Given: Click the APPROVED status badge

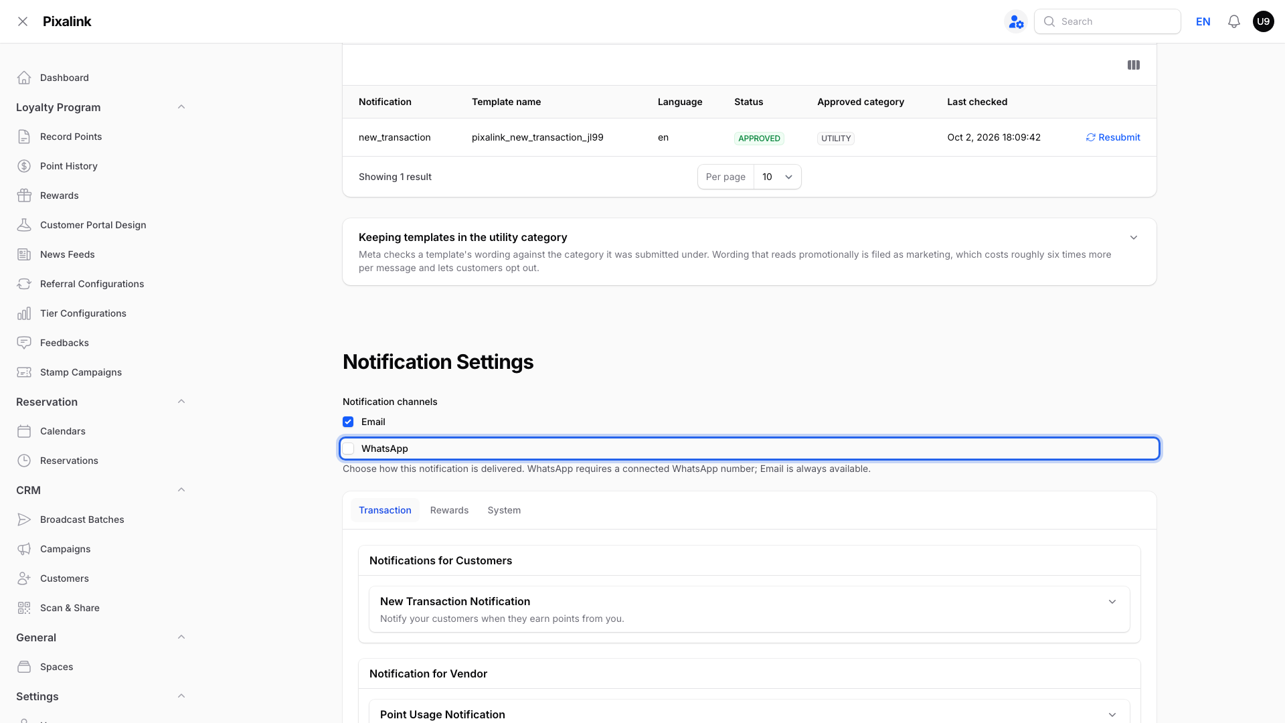Looking at the screenshot, I should (x=759, y=139).
